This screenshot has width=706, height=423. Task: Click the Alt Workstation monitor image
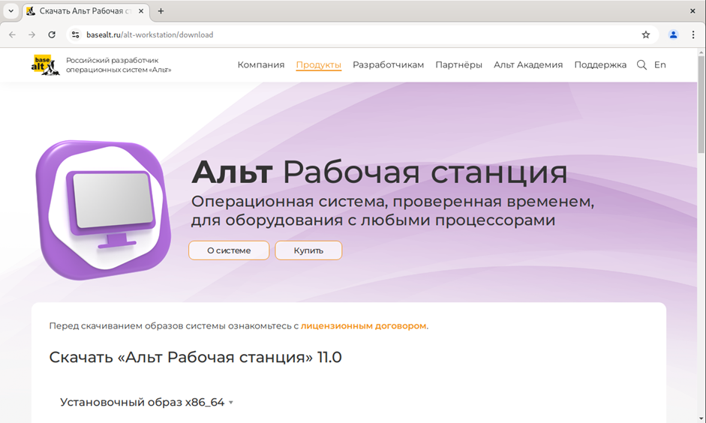pos(104,209)
